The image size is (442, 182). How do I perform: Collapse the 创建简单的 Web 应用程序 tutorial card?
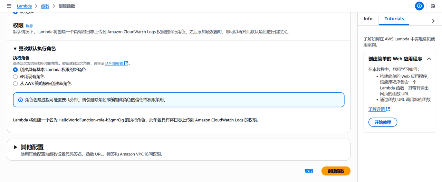pyautogui.click(x=429, y=59)
